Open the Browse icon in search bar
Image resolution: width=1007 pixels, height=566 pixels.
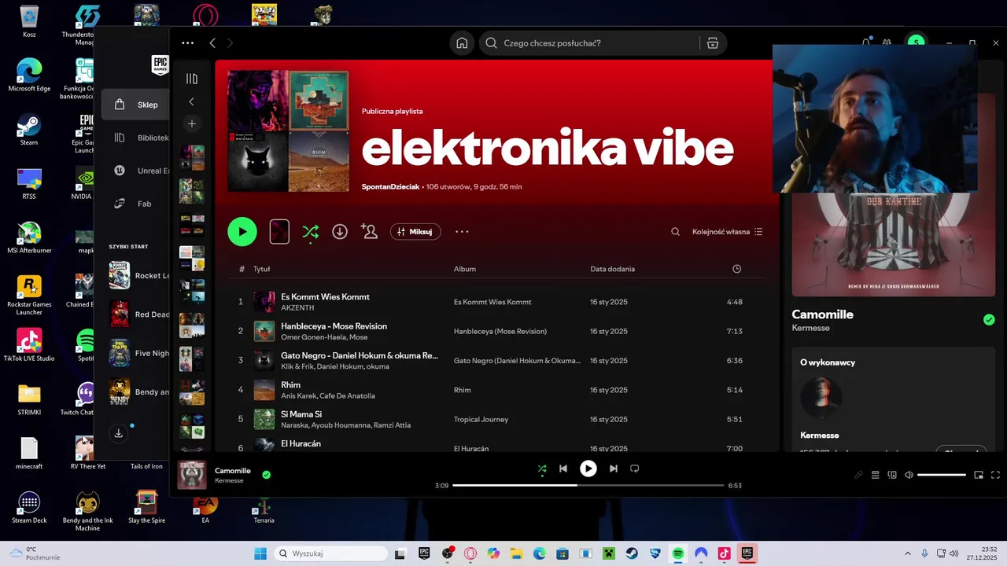(713, 43)
